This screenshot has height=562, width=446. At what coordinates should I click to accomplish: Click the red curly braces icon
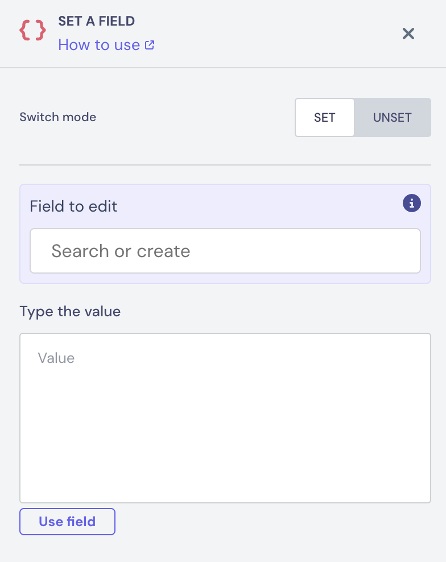tap(33, 31)
